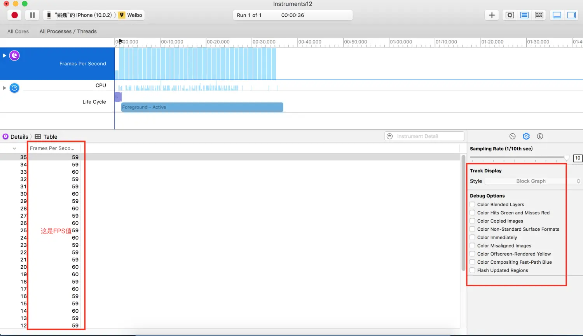Image resolution: width=583 pixels, height=336 pixels.
Task: Open the Style Block Graph dropdown
Action: 533,181
